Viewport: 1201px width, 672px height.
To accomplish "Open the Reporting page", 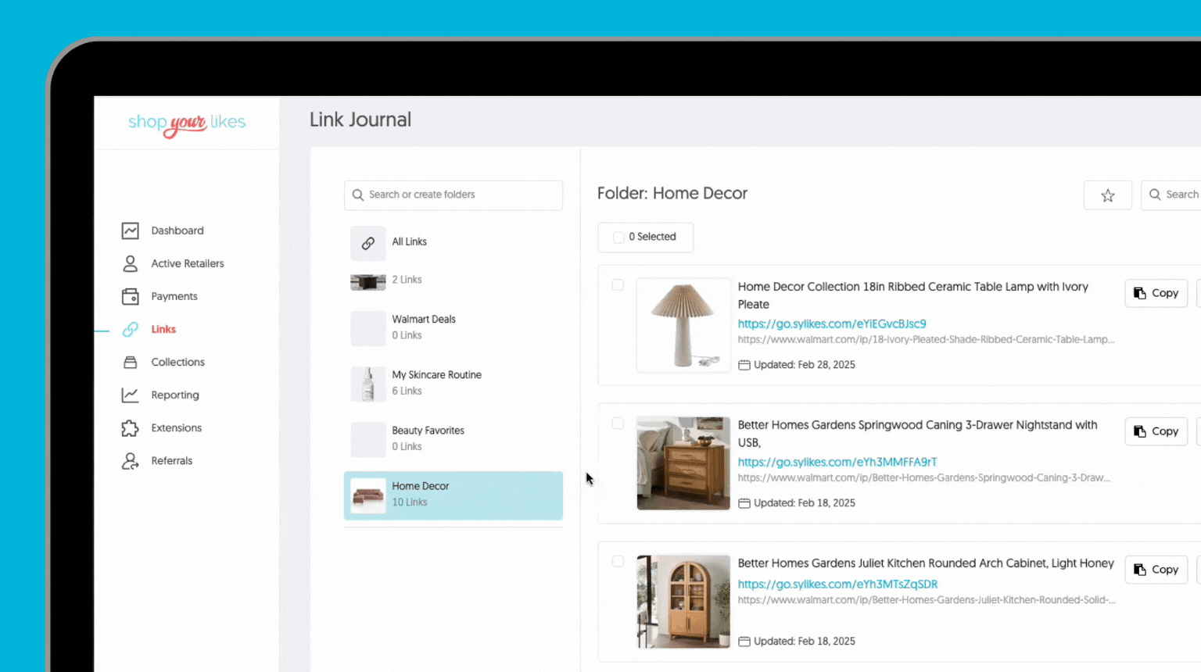I will [175, 395].
